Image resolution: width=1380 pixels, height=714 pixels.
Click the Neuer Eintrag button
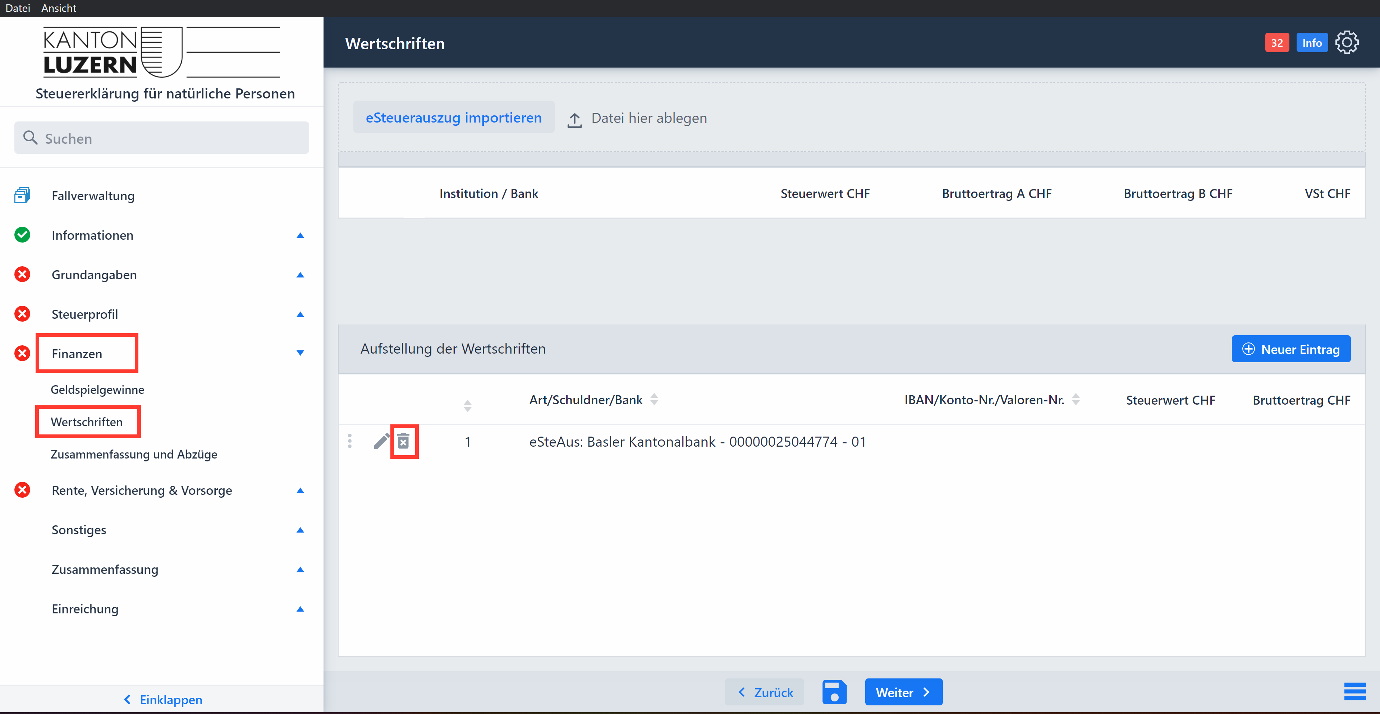1290,349
